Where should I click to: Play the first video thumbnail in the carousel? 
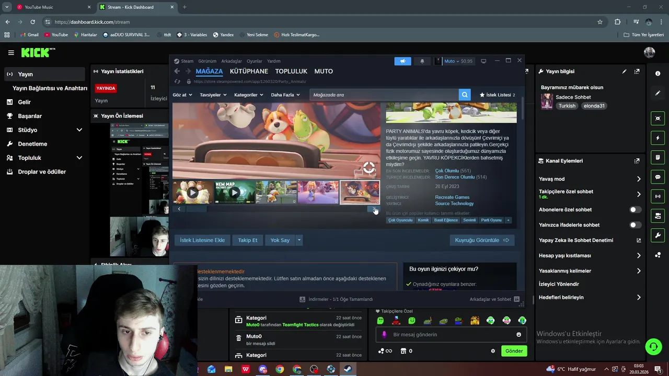(193, 192)
